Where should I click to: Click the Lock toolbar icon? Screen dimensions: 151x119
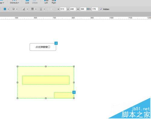27,2
